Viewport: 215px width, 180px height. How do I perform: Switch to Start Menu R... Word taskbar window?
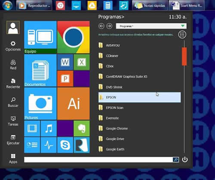(187, 6)
